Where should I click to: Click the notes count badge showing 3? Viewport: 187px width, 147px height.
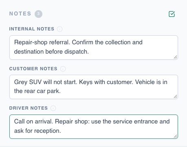[38, 14]
